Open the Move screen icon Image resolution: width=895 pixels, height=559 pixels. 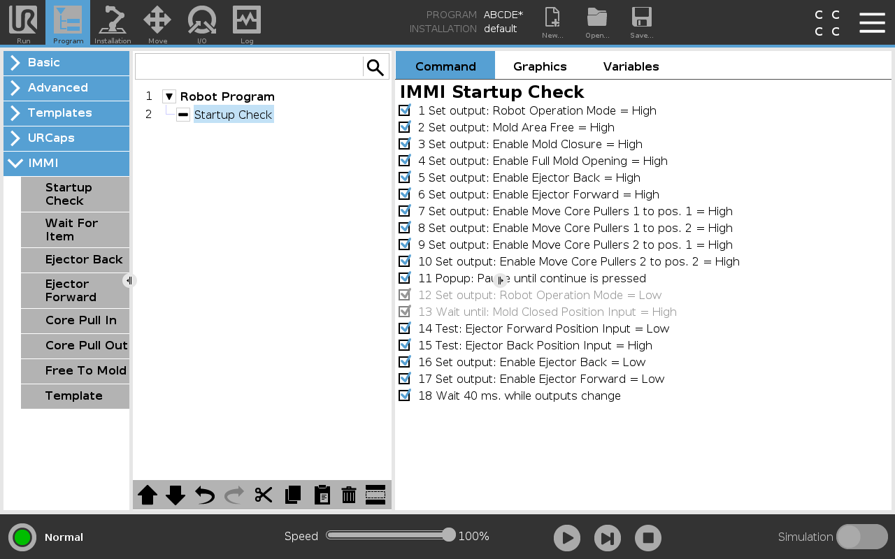coord(157,23)
